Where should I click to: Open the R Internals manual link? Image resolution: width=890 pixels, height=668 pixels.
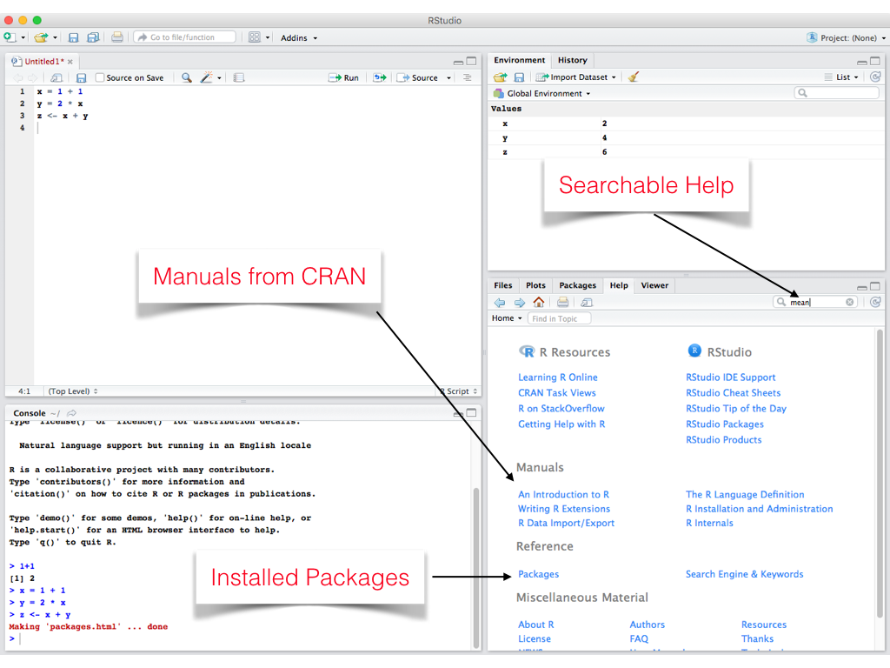[709, 523]
